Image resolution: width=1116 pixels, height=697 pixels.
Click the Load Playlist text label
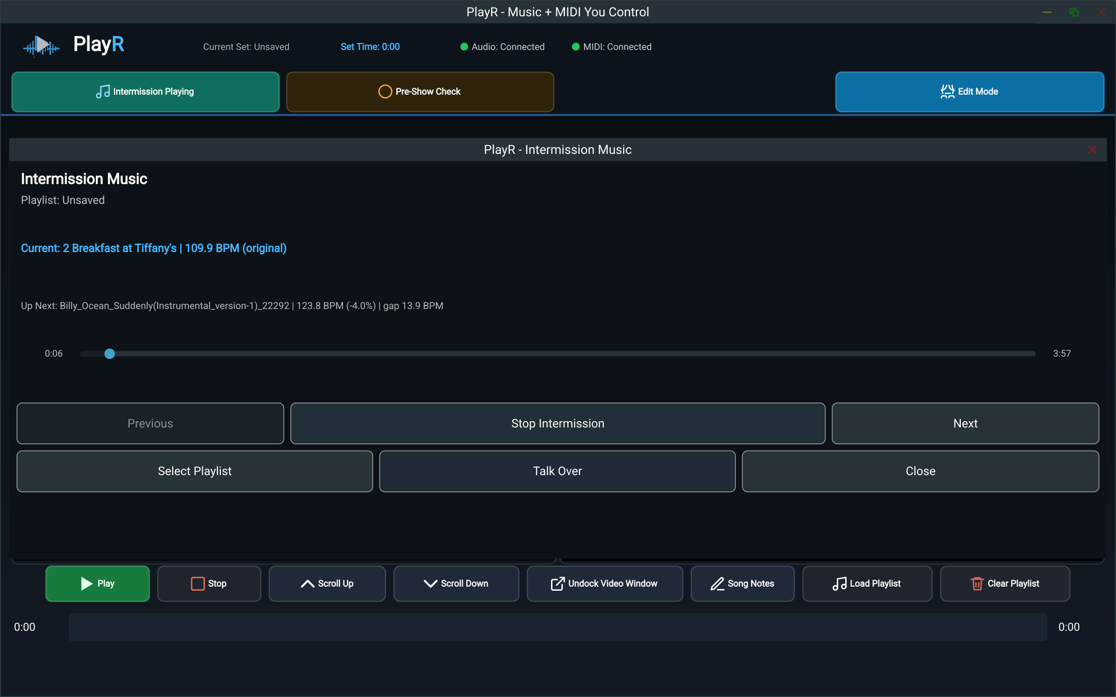(875, 584)
